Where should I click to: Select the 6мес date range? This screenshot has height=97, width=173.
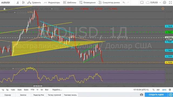point(26,90)
